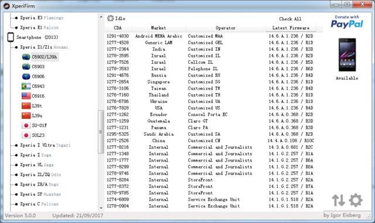Screen dimensions: 375x223
Task: Select the Russia Customized RU row
Action: (210, 76)
